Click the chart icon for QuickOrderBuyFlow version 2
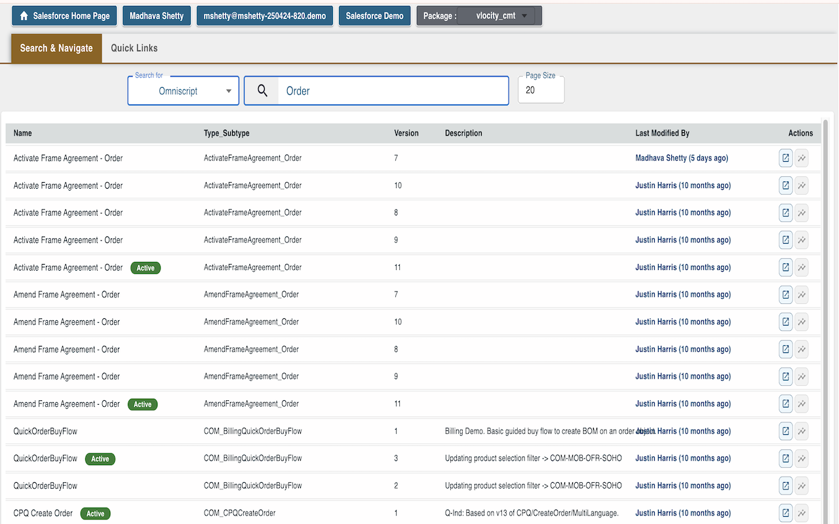This screenshot has width=839, height=524. (802, 485)
